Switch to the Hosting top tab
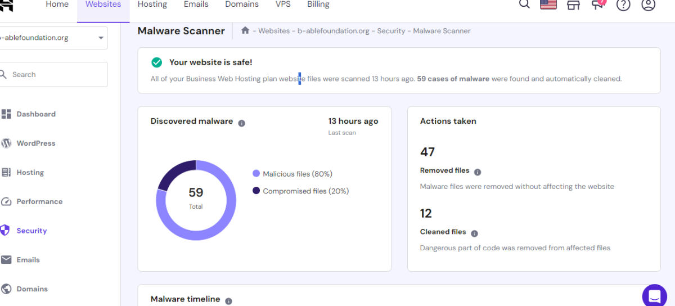The image size is (675, 306). (x=152, y=4)
